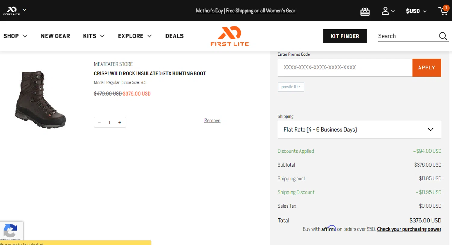Increase boot quantity with plus icon
Viewport: 452px width, 245px height.
(120, 122)
